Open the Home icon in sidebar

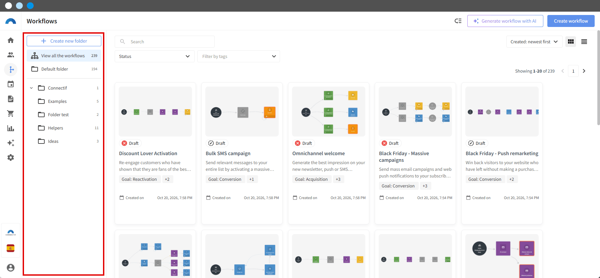(11, 40)
